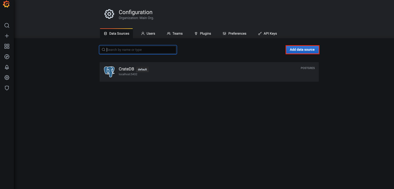Switch to the Users tab
Viewport: 394px width, 189px height.
coord(148,34)
